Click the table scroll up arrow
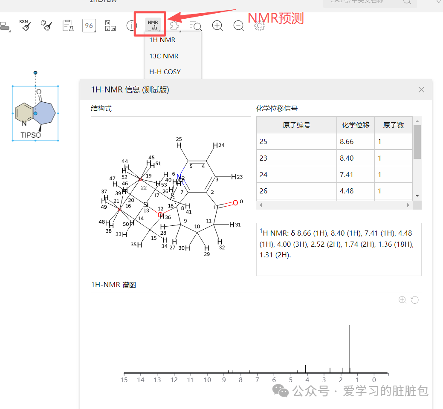This screenshot has width=443, height=409. click(417, 121)
